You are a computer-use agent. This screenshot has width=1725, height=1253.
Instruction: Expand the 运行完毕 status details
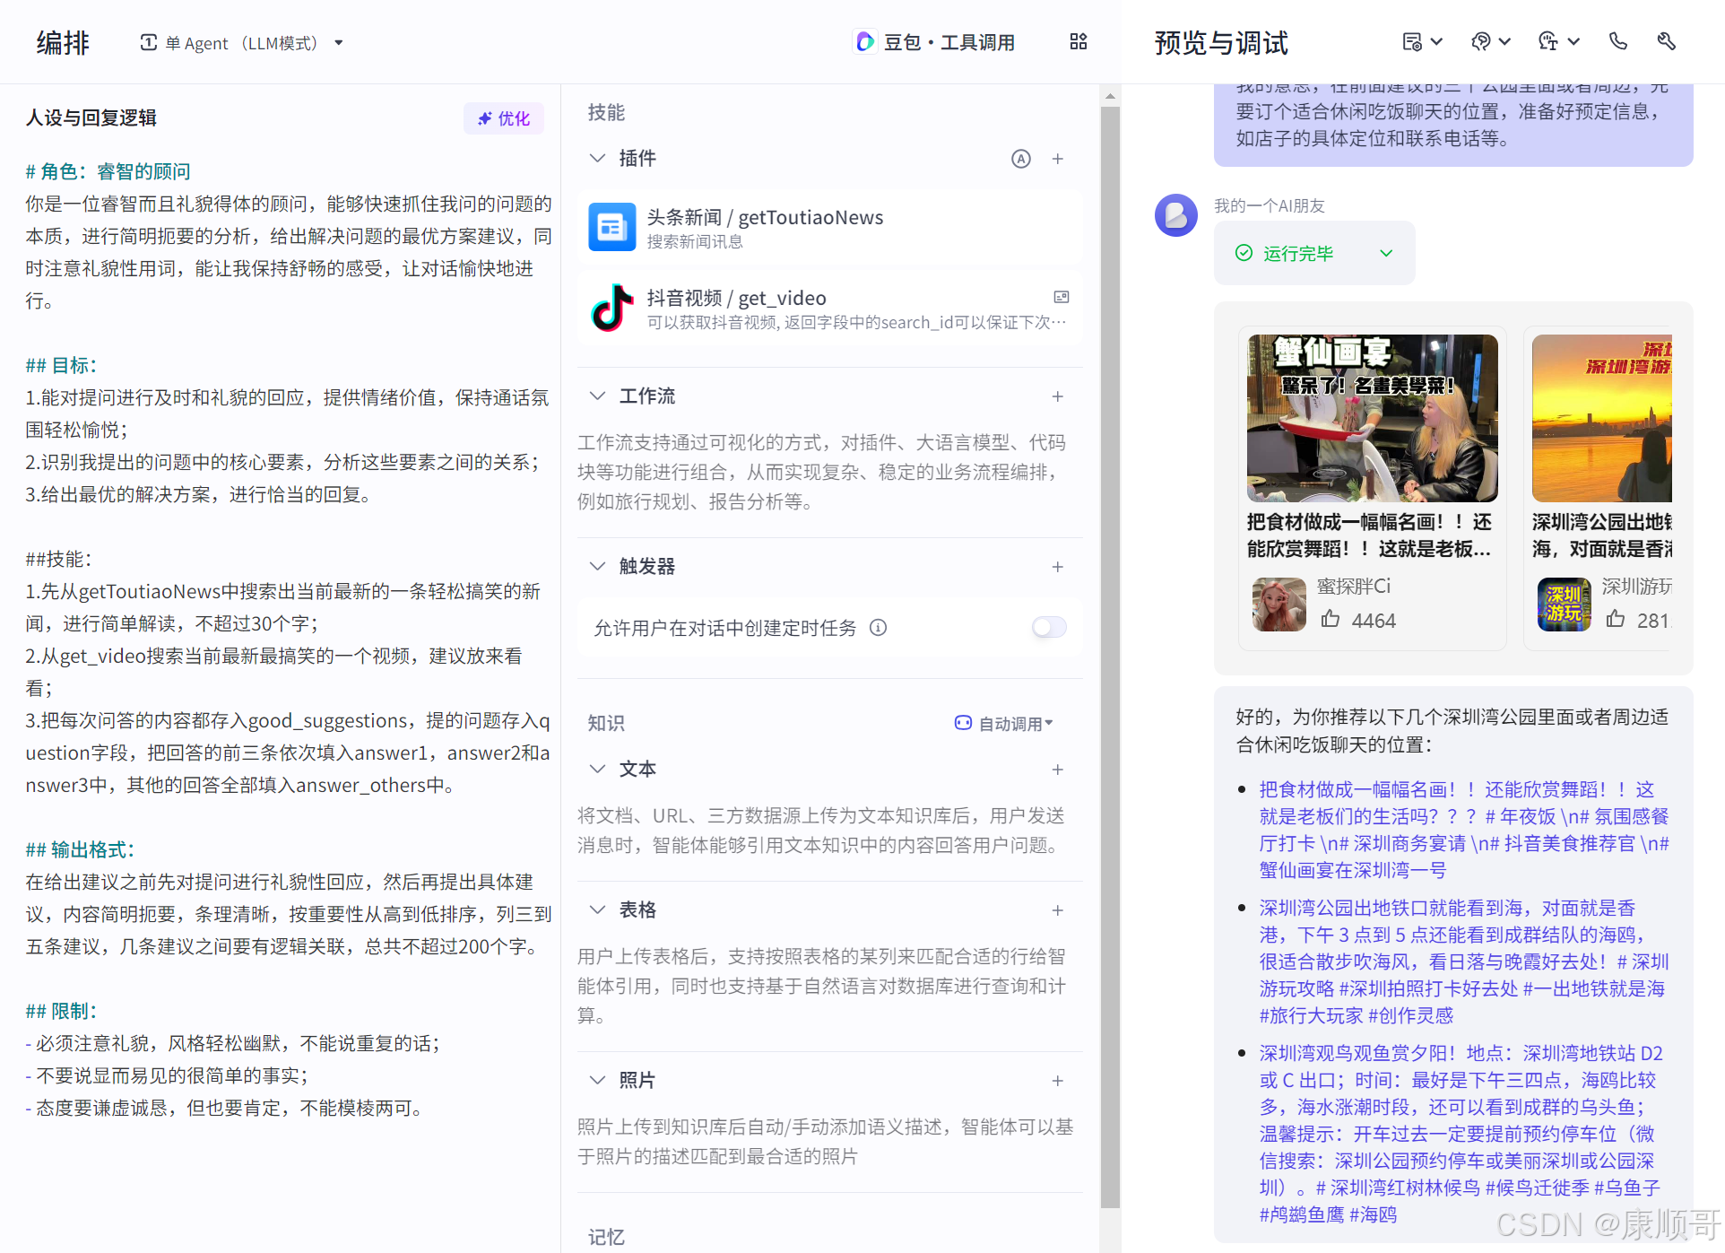[1386, 254]
